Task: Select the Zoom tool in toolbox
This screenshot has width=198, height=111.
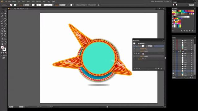Action: point(5,44)
